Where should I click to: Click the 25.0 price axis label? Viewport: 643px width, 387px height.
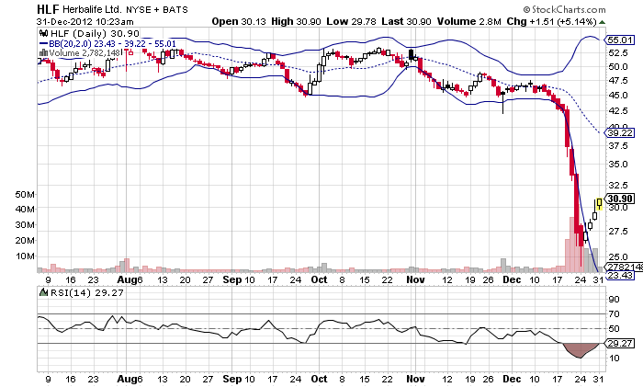(618, 256)
